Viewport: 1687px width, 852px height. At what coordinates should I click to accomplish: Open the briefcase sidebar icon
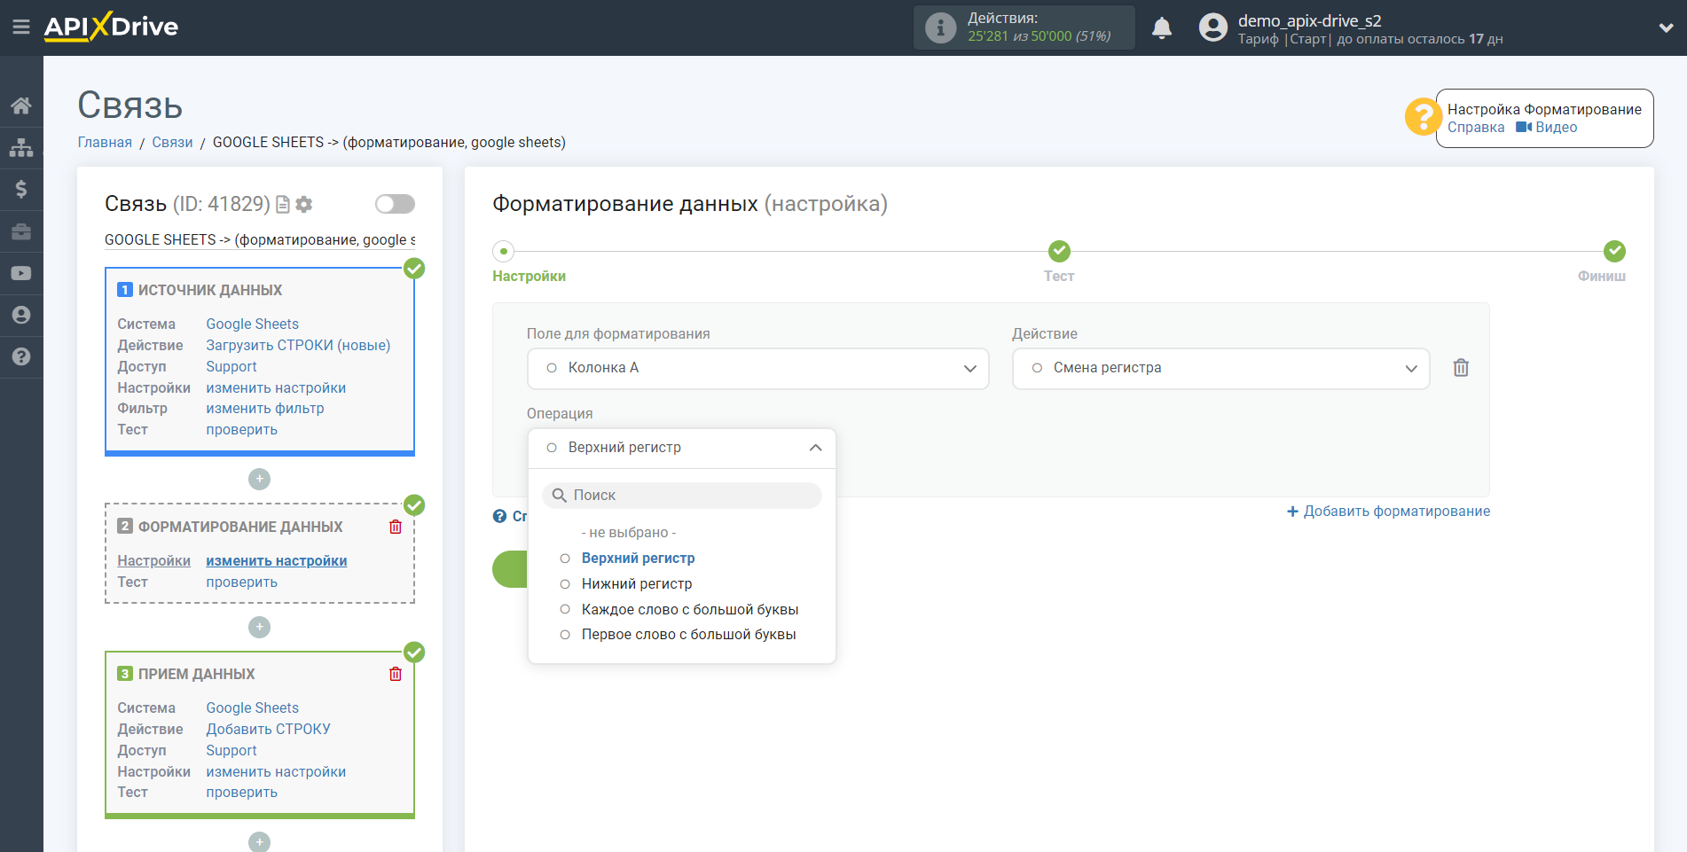[21, 231]
